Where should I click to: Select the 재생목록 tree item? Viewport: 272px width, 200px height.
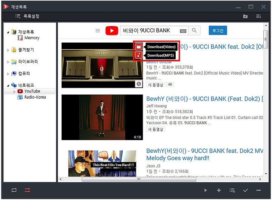point(26,32)
